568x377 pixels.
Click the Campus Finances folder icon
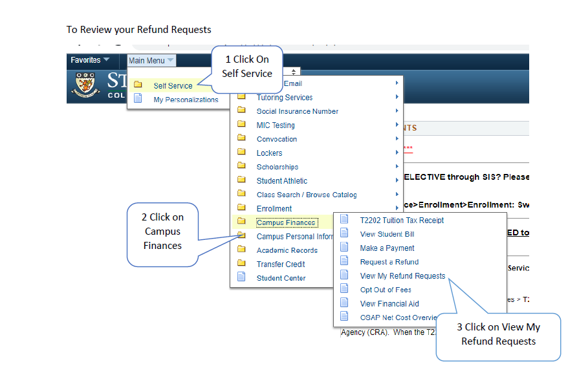click(241, 221)
